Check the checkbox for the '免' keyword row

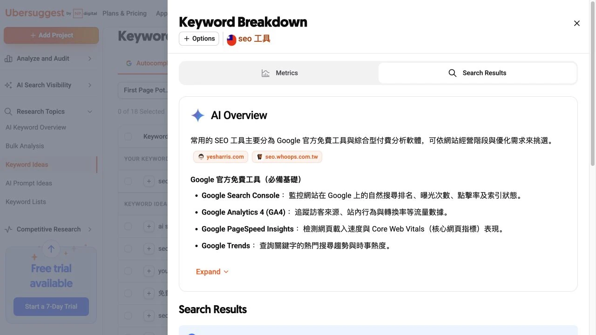[128, 293]
